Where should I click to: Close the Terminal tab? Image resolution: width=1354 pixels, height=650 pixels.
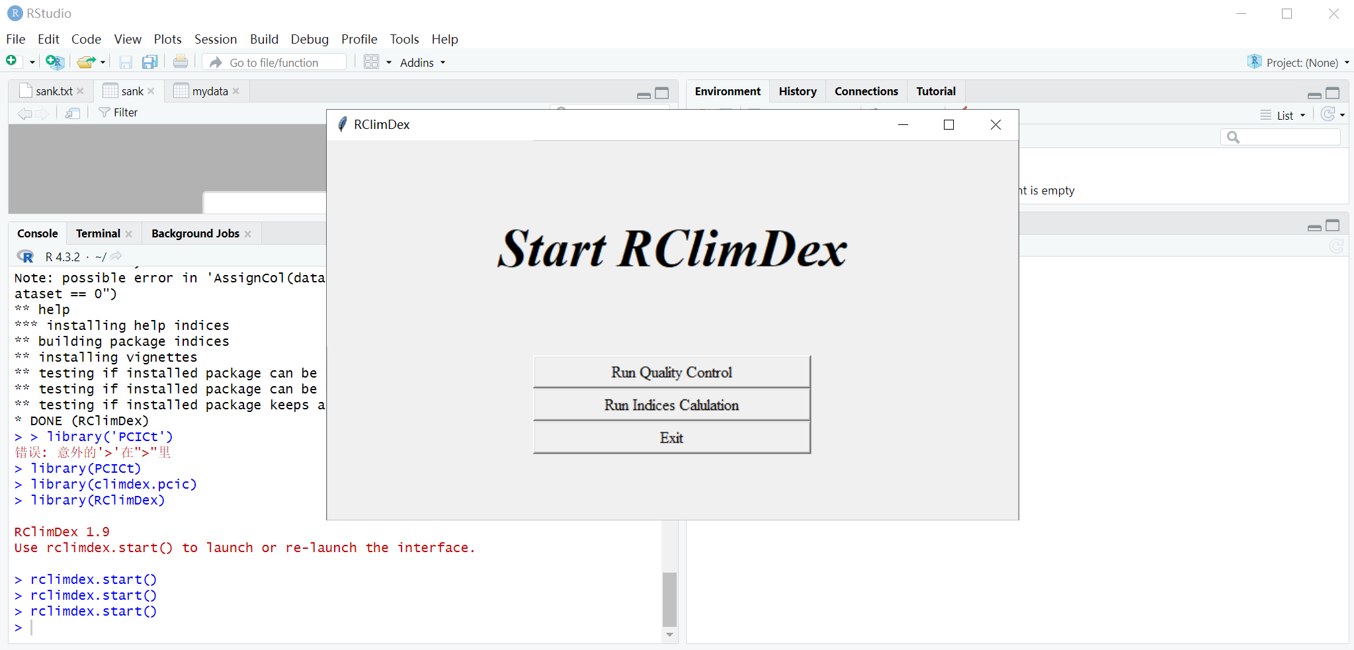129,234
